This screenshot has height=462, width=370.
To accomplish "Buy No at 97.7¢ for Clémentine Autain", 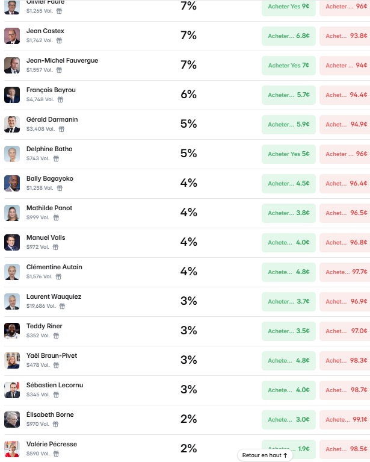I will point(345,272).
